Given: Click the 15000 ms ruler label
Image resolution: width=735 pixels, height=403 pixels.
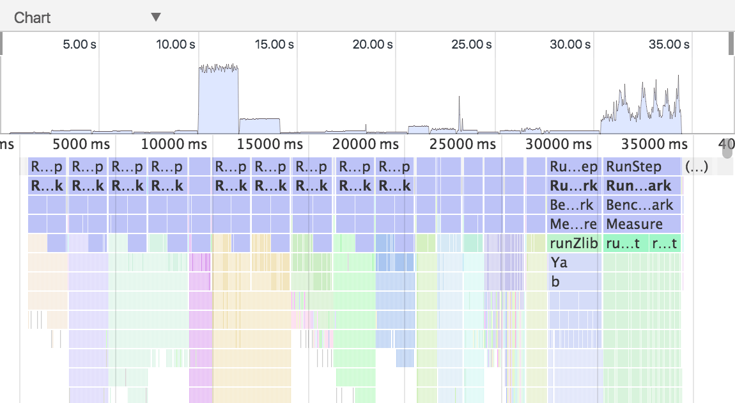Looking at the screenshot, I should coord(270,144).
